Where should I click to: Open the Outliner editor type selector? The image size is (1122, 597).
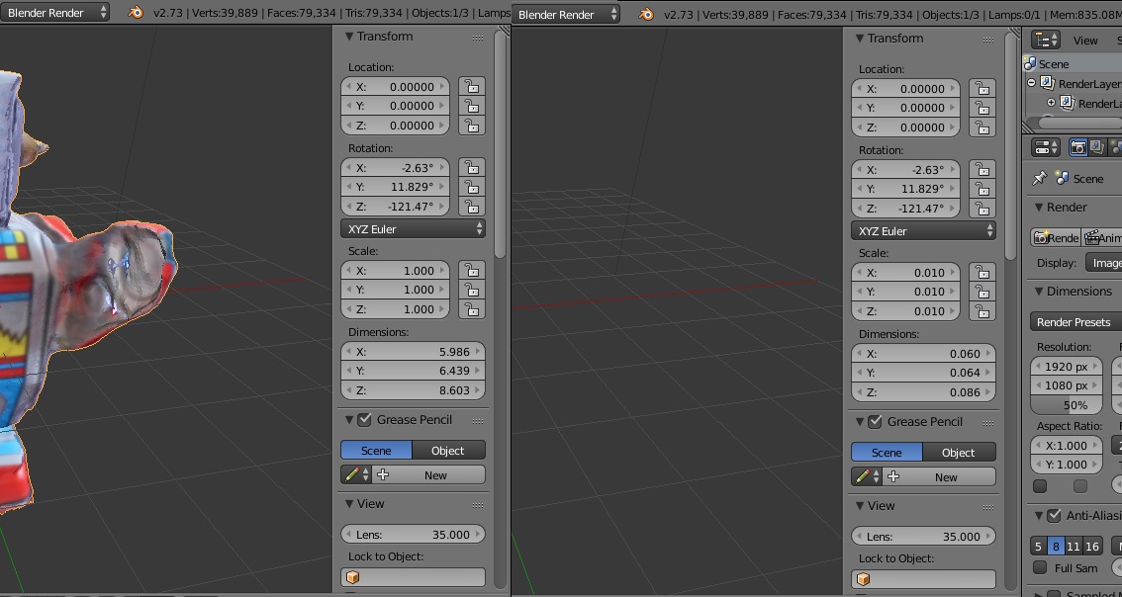pos(1046,40)
